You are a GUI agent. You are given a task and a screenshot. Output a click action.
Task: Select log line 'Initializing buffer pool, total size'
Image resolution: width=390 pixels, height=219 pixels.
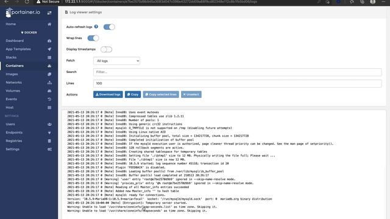coord(158,136)
